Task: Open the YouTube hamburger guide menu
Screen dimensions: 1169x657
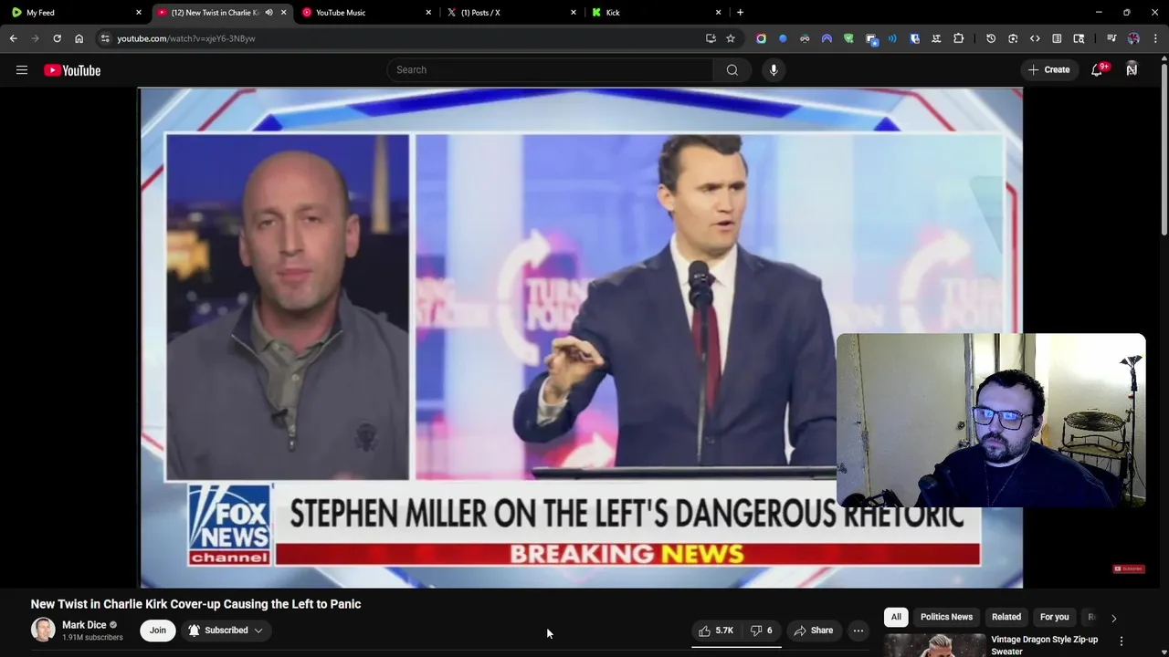Action: (x=22, y=70)
